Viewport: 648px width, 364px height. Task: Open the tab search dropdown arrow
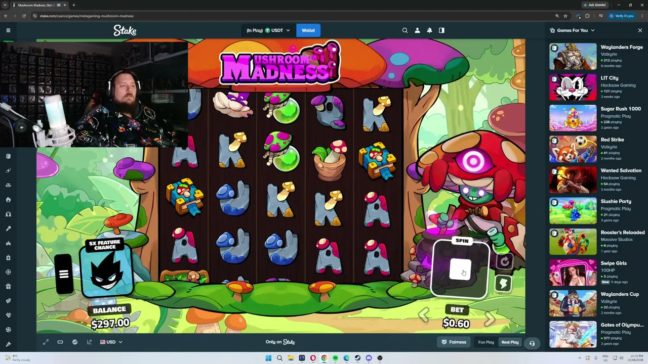(5, 5)
